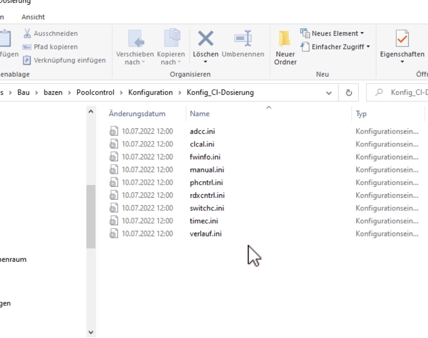The image size is (428, 338).
Task: Click the date cell of adcc.ini
Action: point(147,131)
